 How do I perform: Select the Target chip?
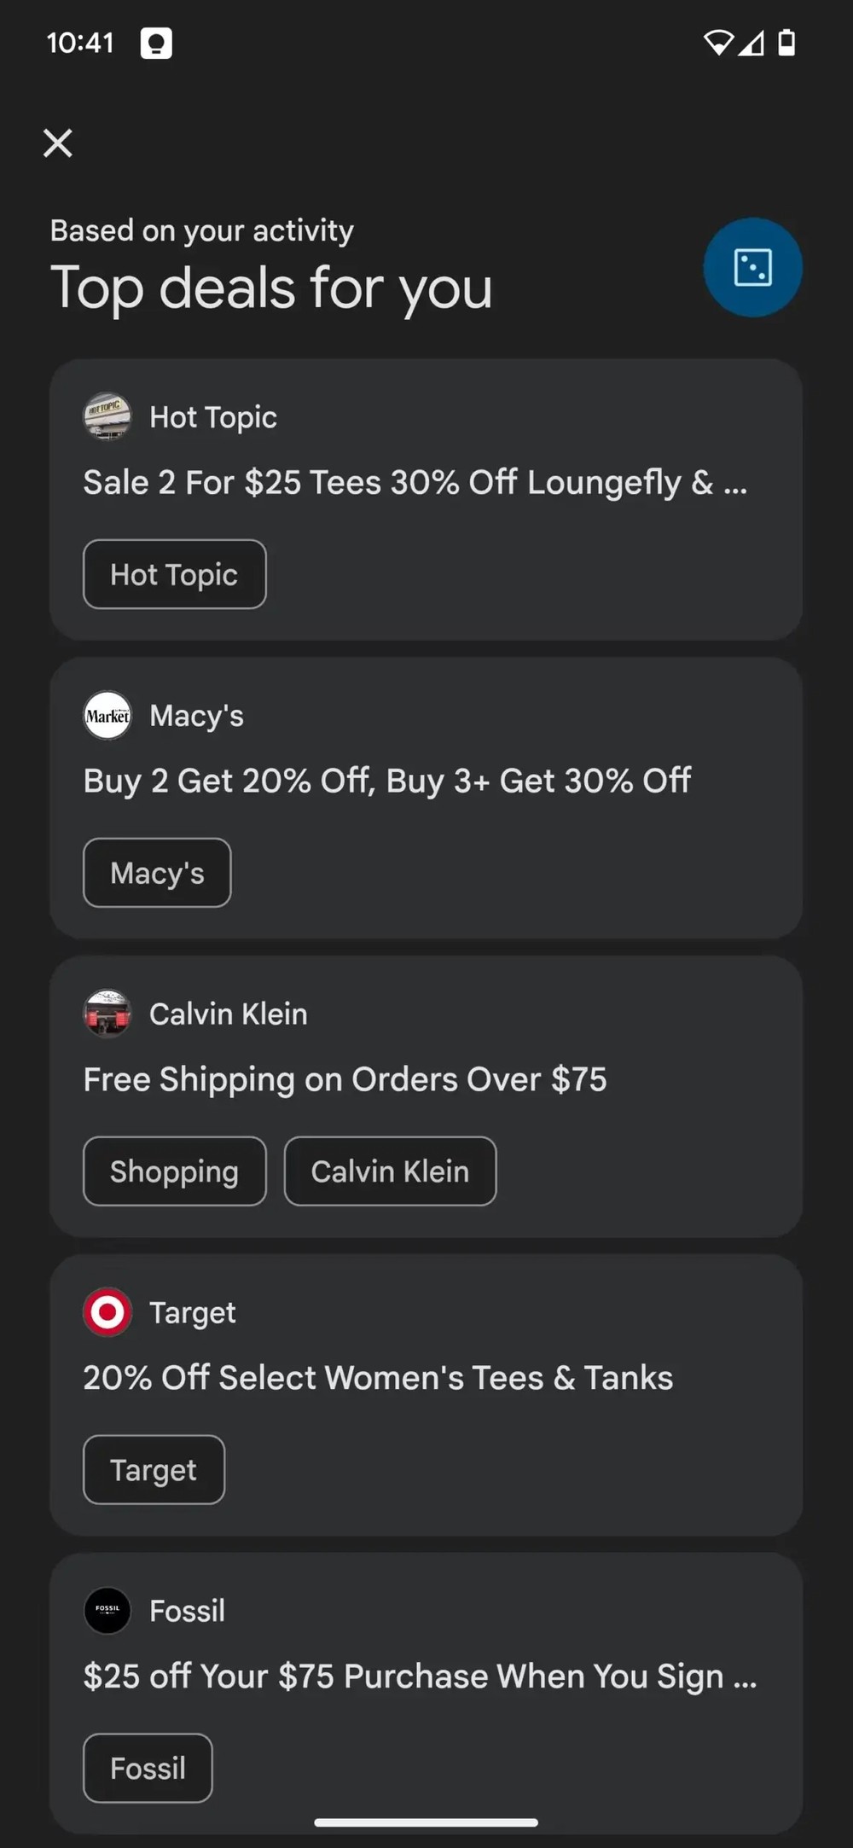[154, 1470]
